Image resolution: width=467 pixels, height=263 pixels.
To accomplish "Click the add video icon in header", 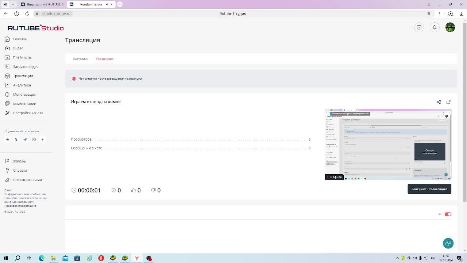I will click(x=419, y=27).
